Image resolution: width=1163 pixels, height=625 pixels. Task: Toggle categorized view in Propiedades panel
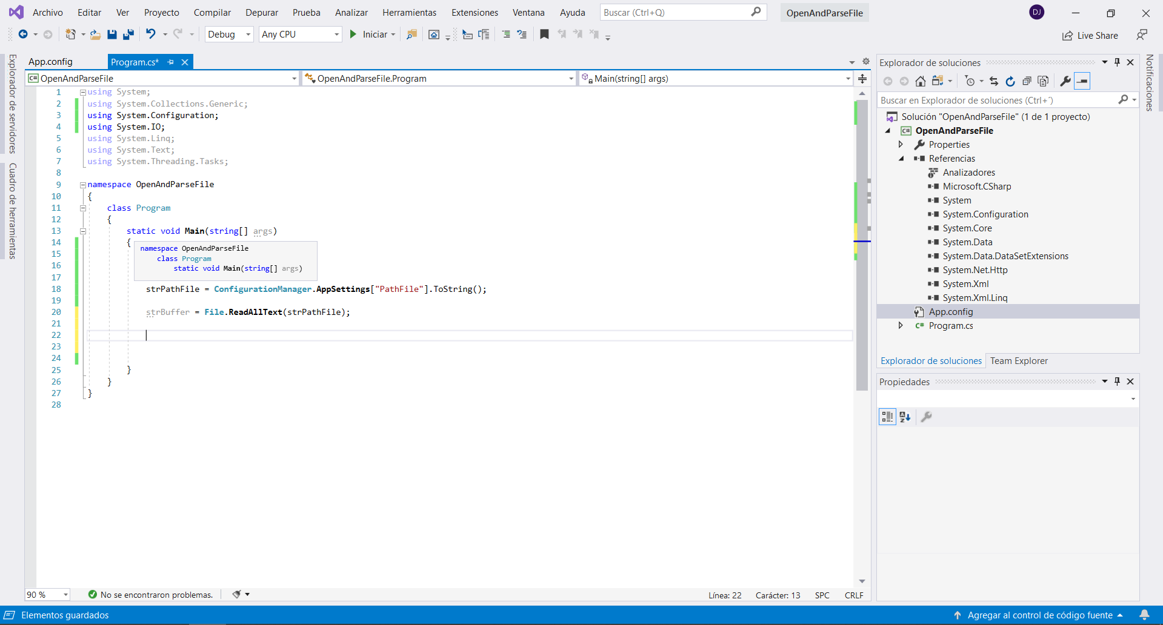(887, 417)
